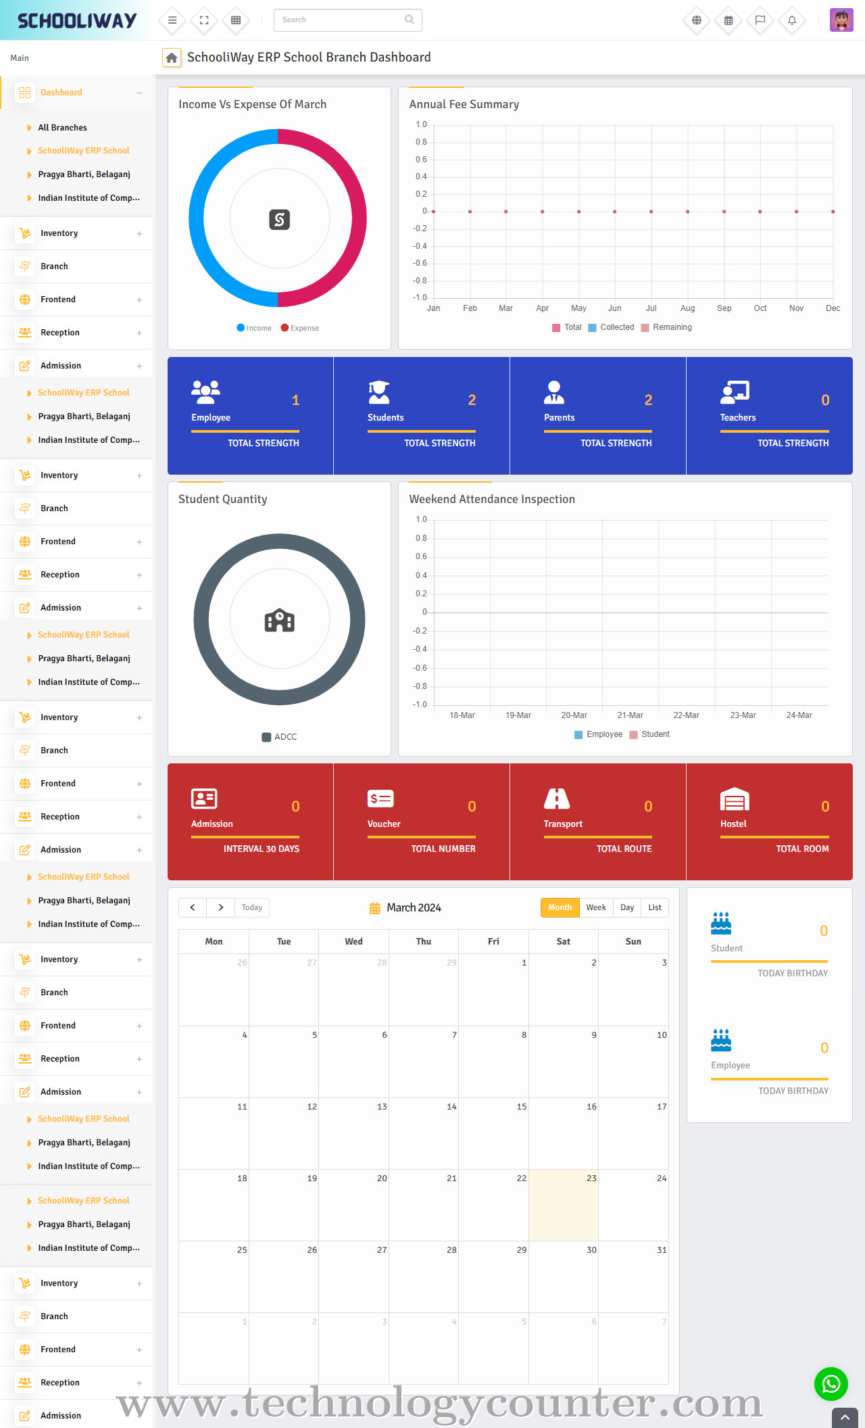
Task: Open the user avatar profile
Action: pyautogui.click(x=841, y=20)
